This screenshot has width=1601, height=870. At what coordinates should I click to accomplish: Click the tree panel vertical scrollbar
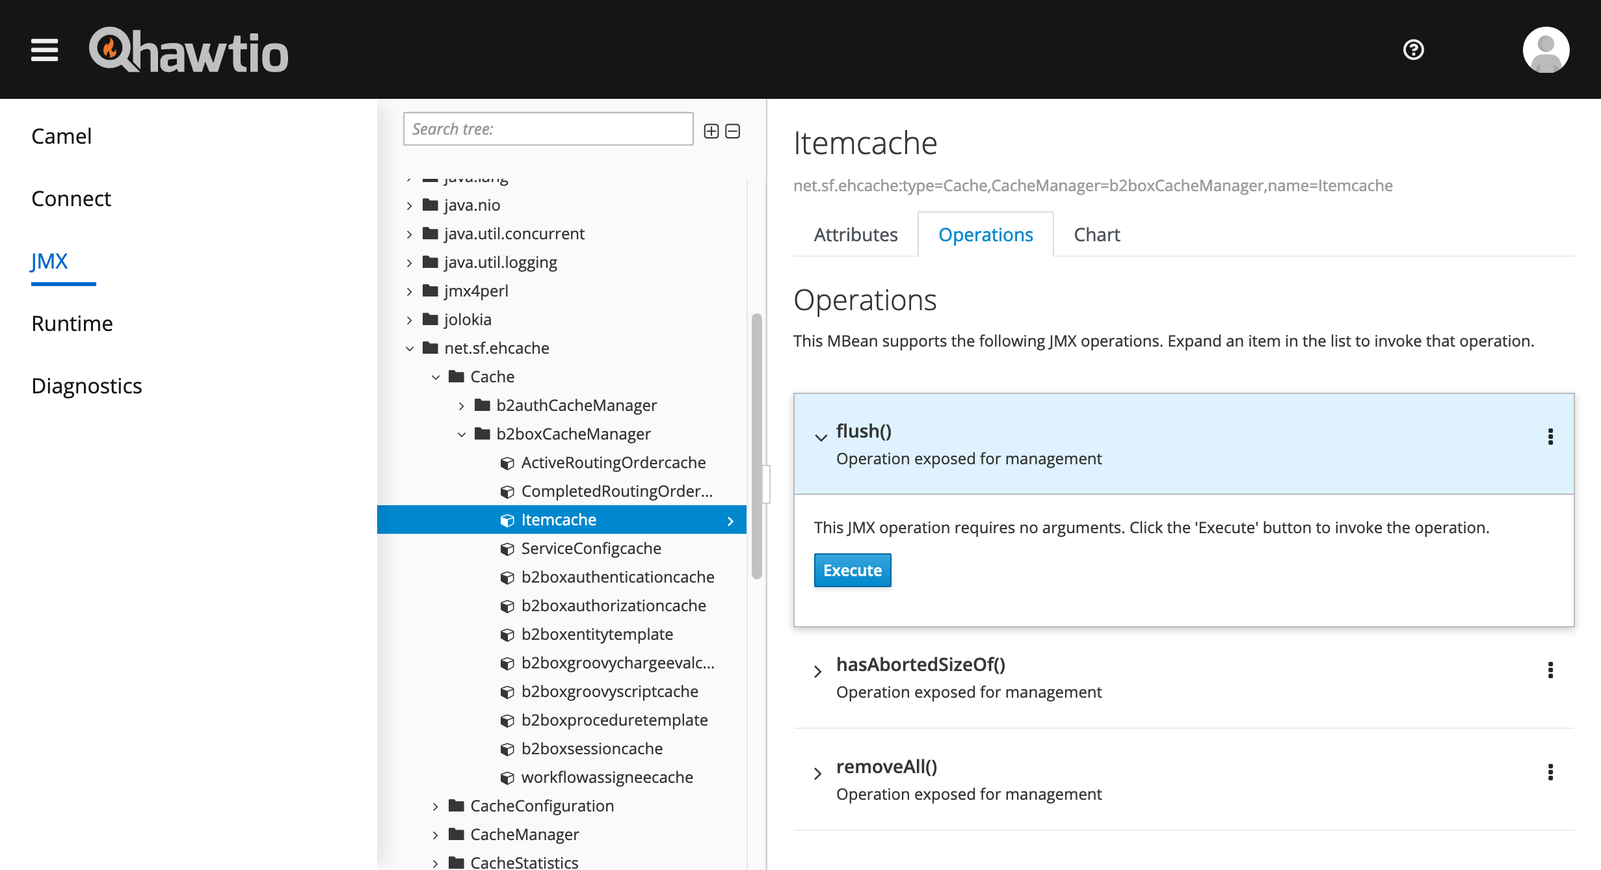point(756,446)
